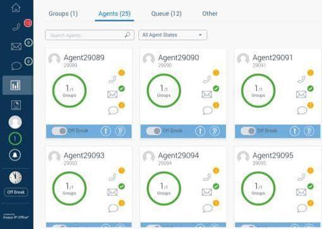Click the exclamation alert icon on Agent29091 card
Image resolution: width=322 pixels, height=229 pixels.
(x=295, y=131)
